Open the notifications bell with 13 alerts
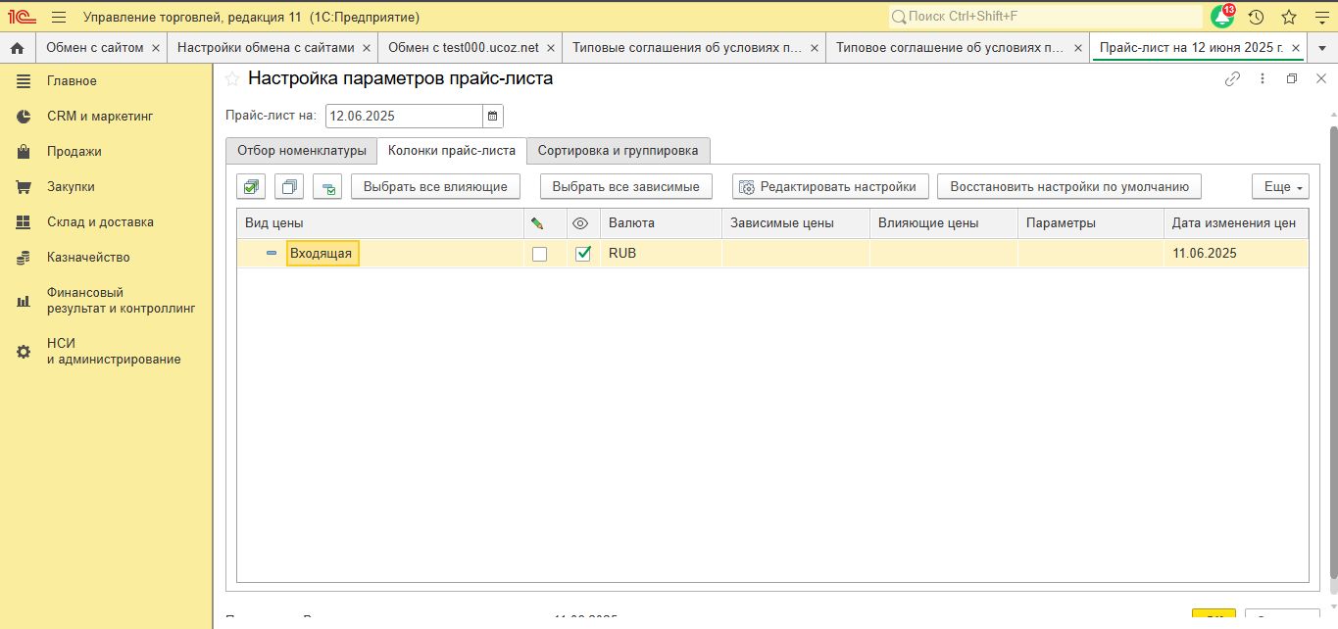The image size is (1338, 629). pos(1221,17)
